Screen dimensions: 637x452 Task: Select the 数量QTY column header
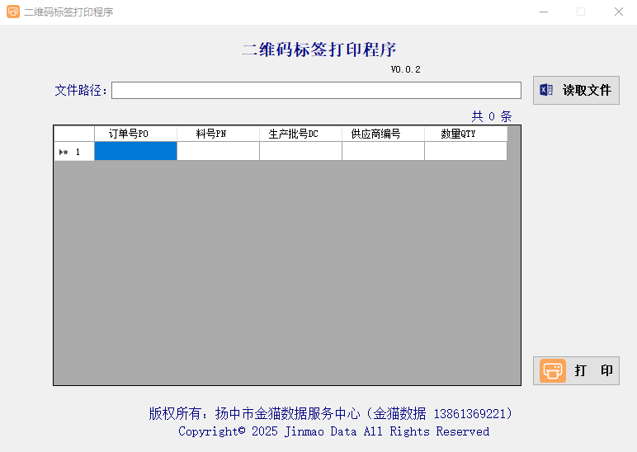465,134
